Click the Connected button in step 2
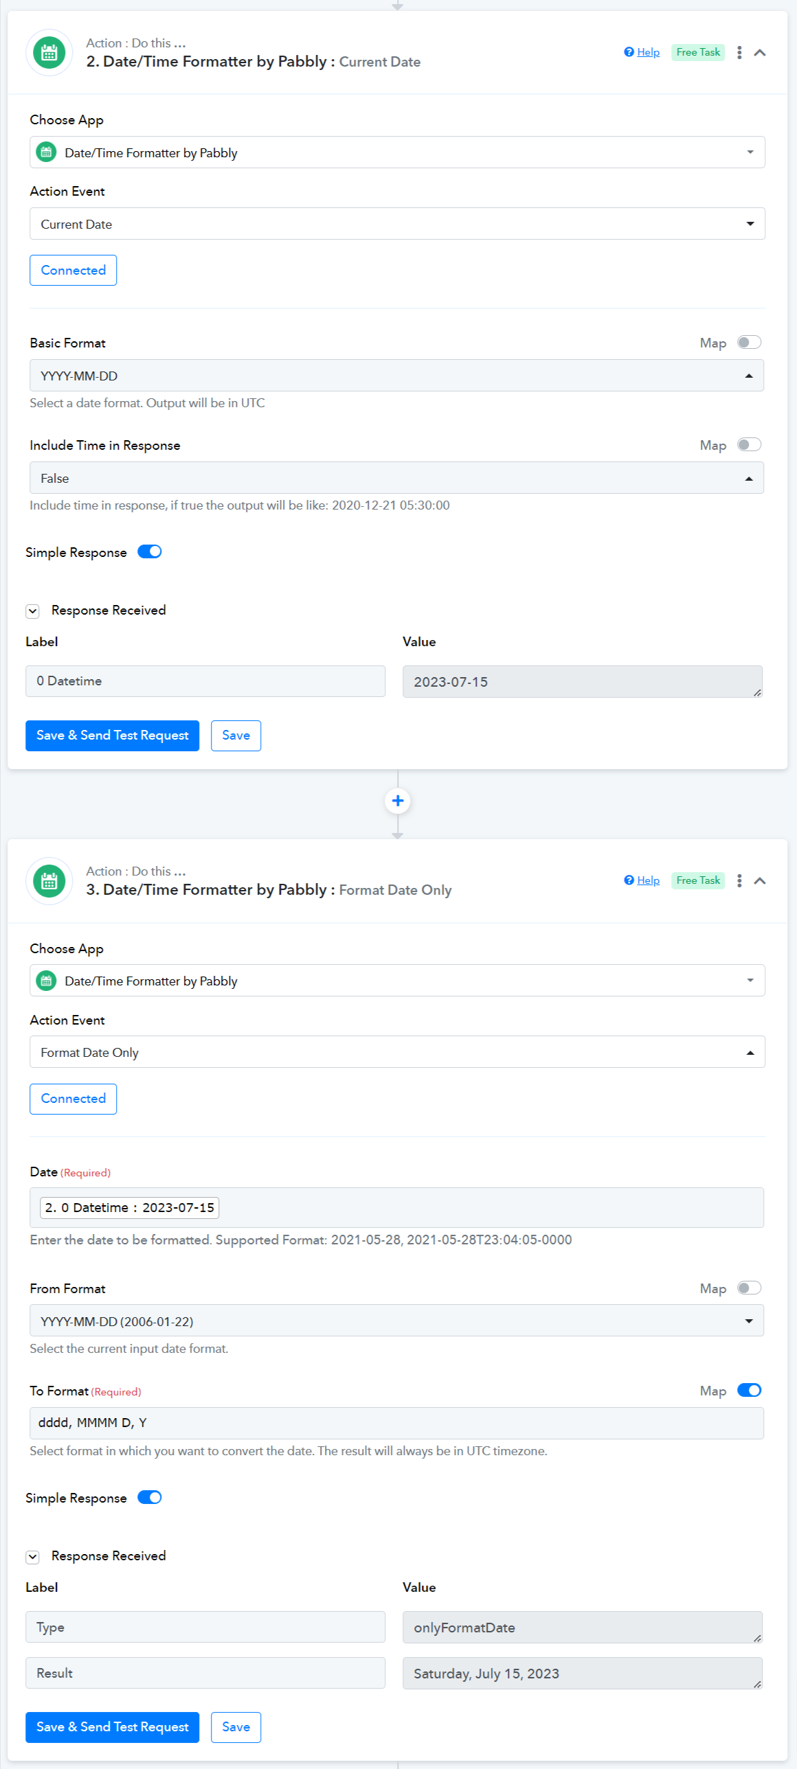This screenshot has height=1769, width=797. [73, 271]
